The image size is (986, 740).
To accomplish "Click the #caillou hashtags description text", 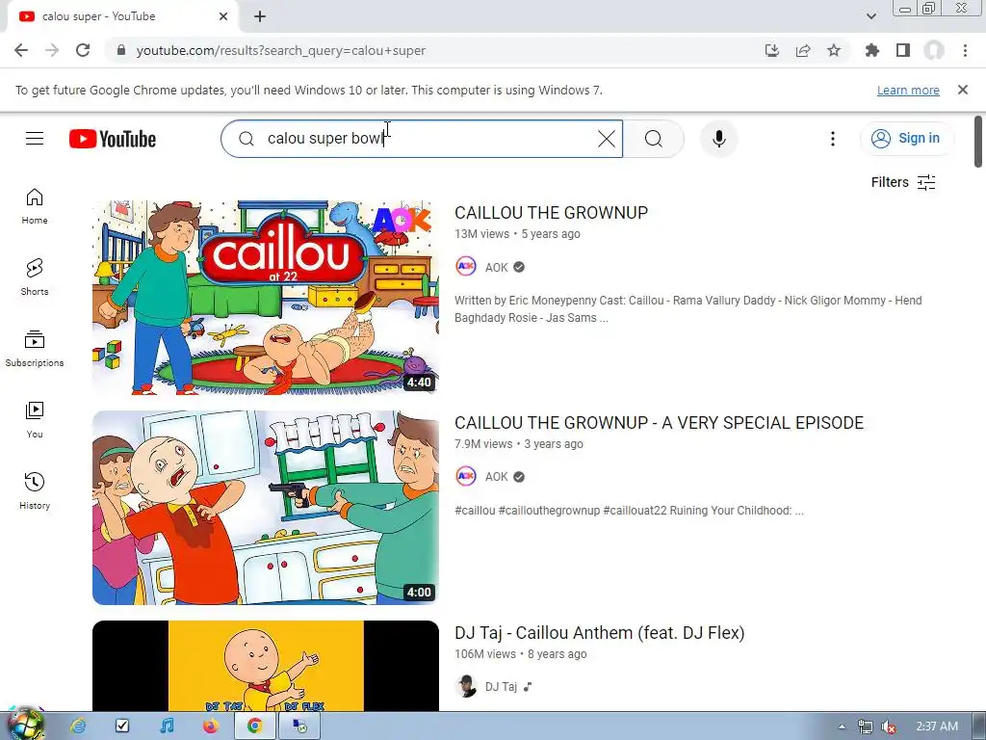I will (629, 511).
